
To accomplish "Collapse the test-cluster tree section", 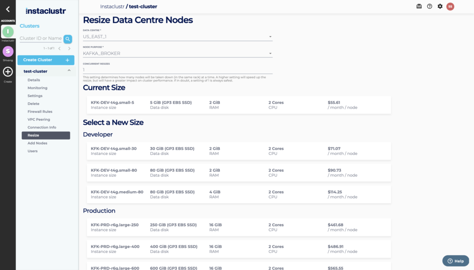I will [x=69, y=71].
